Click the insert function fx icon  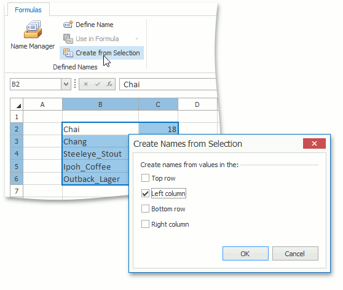(109, 84)
